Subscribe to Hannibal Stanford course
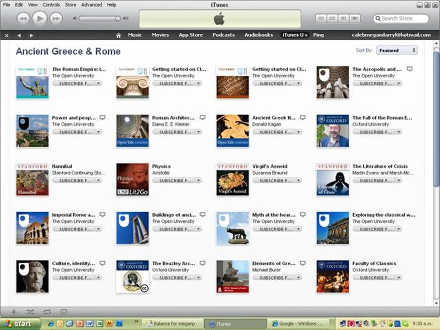 click(x=74, y=181)
